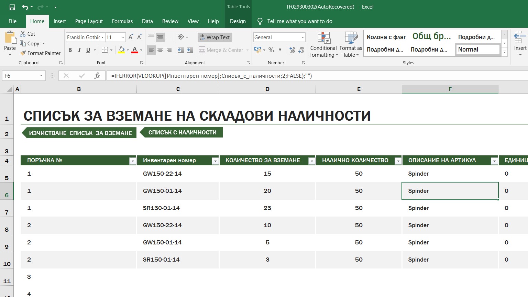
Task: Increase the font size
Action: click(131, 37)
